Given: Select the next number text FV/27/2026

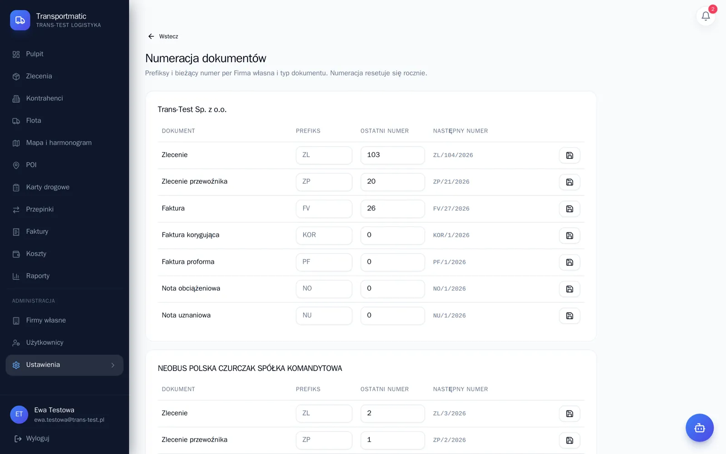Looking at the screenshot, I should [x=451, y=209].
